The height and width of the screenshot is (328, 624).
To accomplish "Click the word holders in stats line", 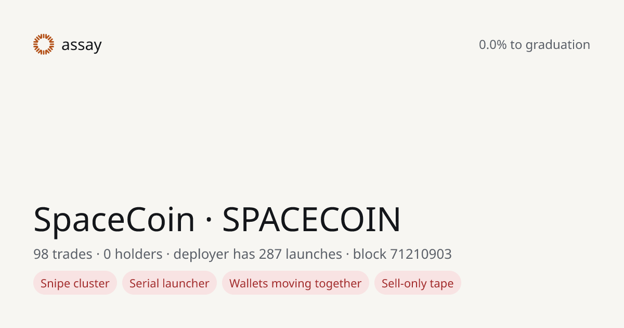I will click(139, 254).
